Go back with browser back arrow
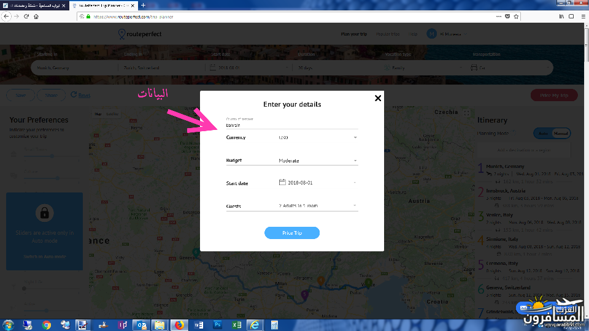 pyautogui.click(x=6, y=17)
